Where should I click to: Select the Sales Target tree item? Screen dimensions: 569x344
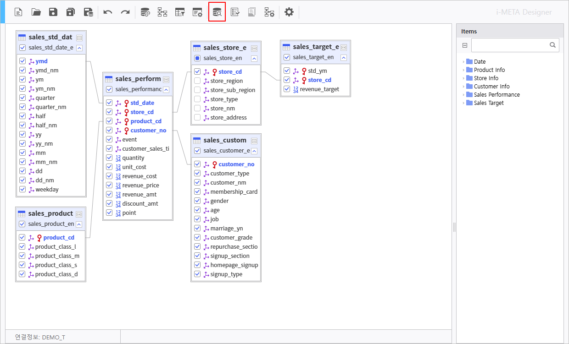coord(489,103)
